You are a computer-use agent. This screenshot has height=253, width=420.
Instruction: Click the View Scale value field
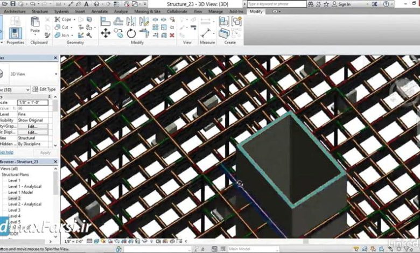click(x=33, y=102)
